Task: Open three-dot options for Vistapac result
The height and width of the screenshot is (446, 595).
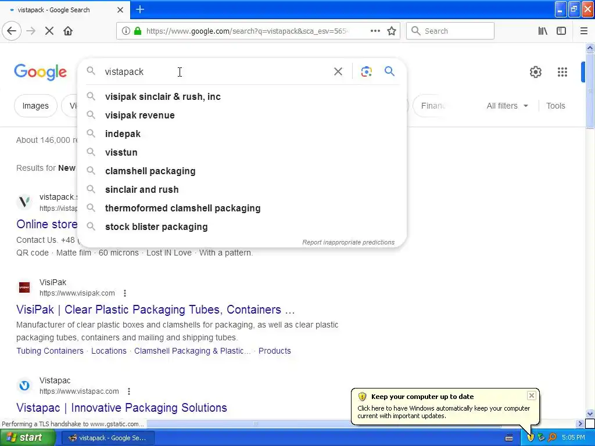Action: (x=129, y=391)
